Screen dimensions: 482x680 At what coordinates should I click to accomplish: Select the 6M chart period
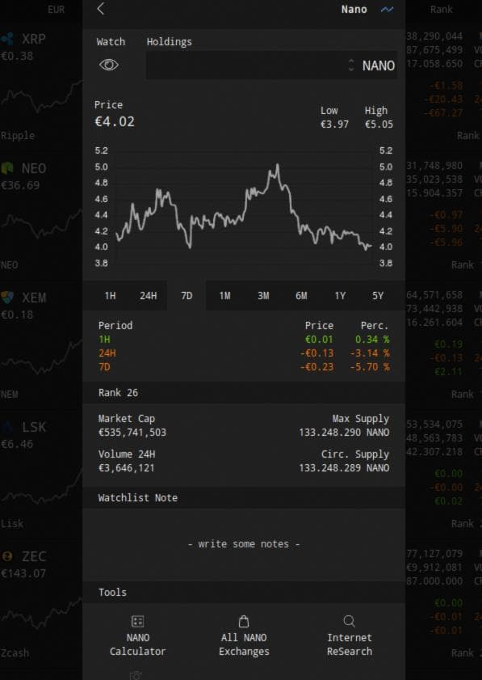click(x=301, y=296)
